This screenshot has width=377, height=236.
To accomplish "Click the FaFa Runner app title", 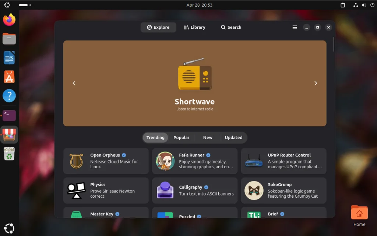I will [x=191, y=155].
